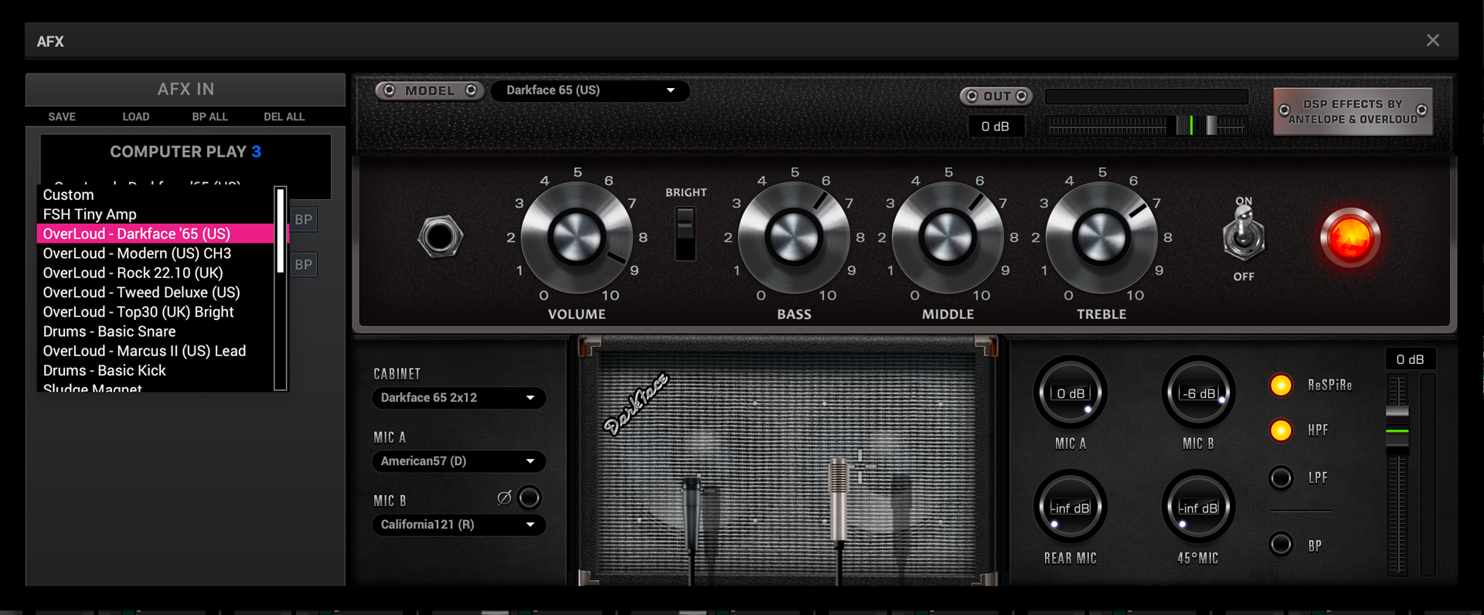This screenshot has width=1484, height=615.
Task: Select Drums - Basic Snare preset
Action: pos(155,331)
